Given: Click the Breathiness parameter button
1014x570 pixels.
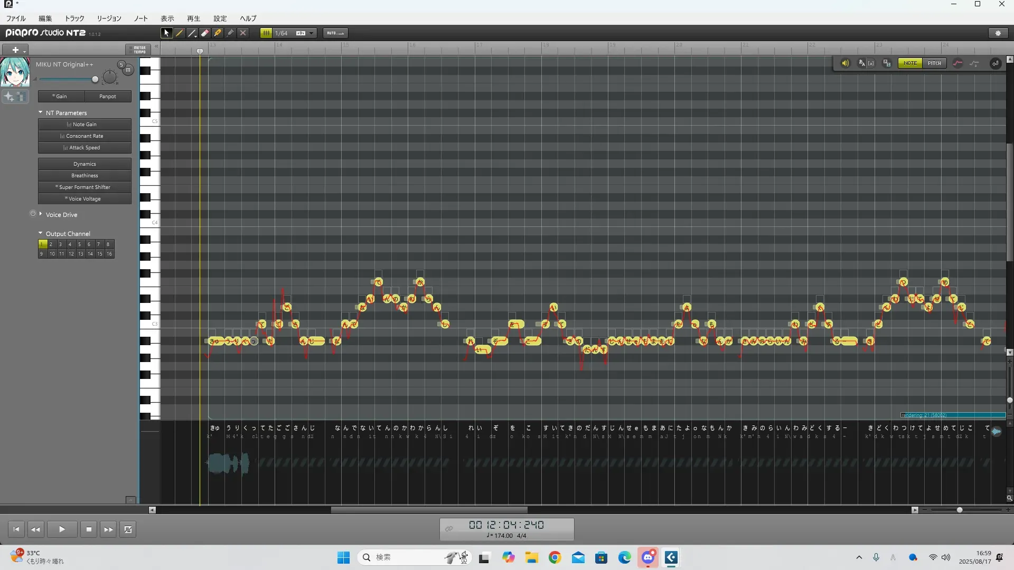Looking at the screenshot, I should tap(84, 176).
